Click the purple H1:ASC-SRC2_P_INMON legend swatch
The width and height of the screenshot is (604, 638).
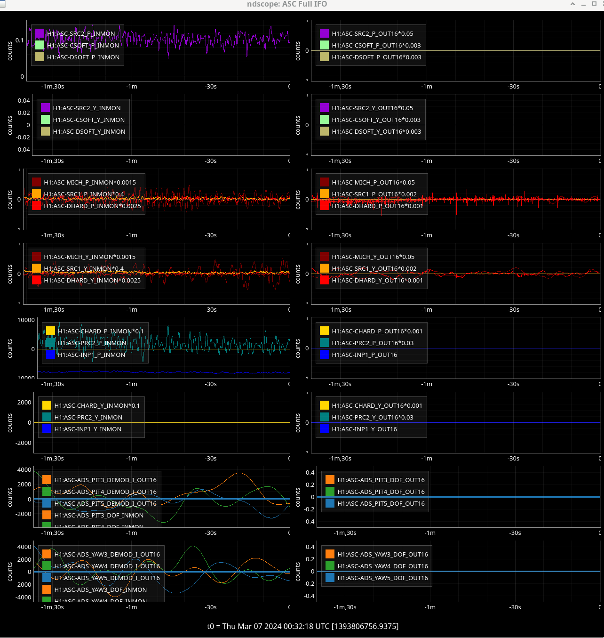(x=40, y=33)
